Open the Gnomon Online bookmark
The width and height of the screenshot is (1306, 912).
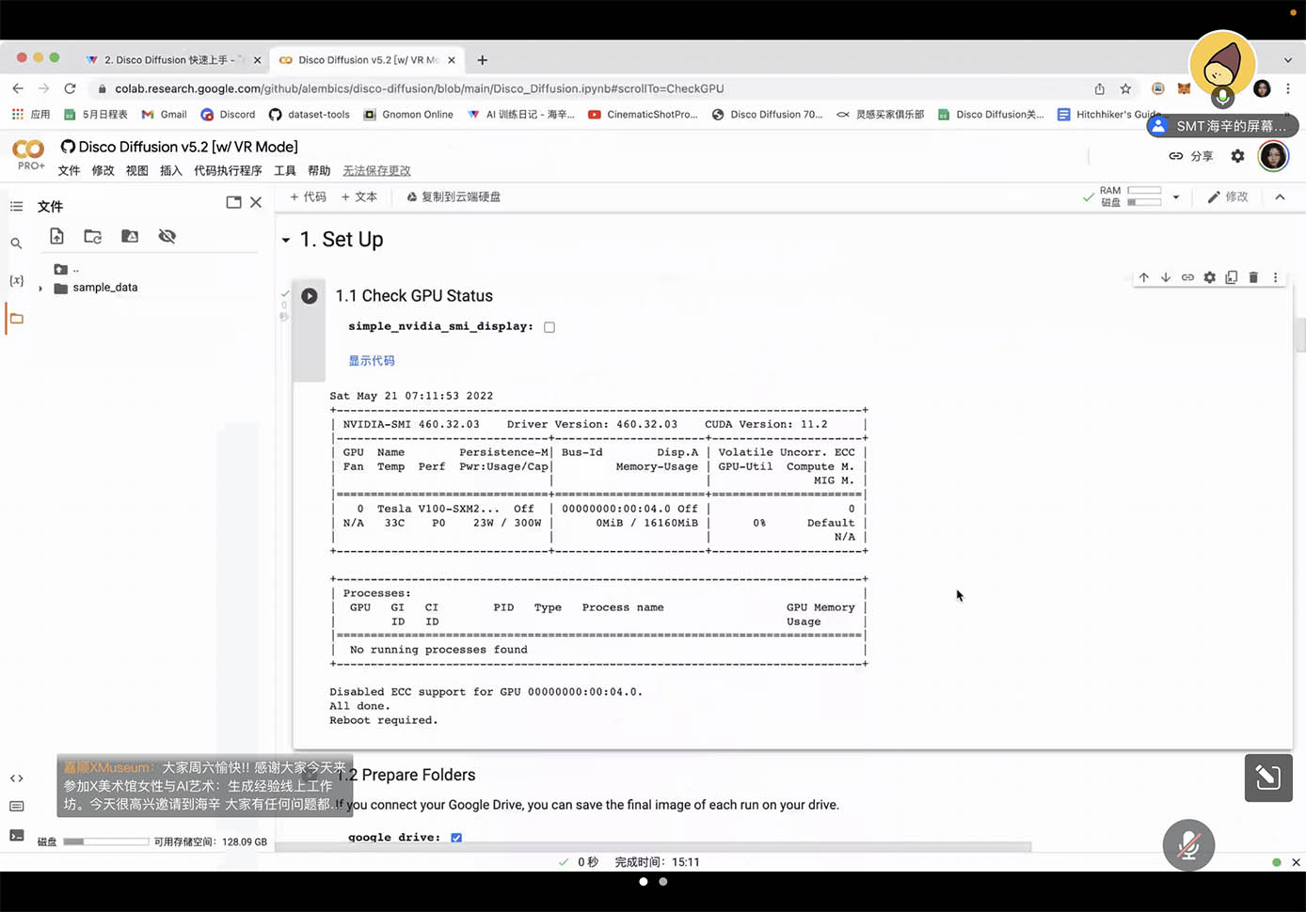click(x=408, y=115)
